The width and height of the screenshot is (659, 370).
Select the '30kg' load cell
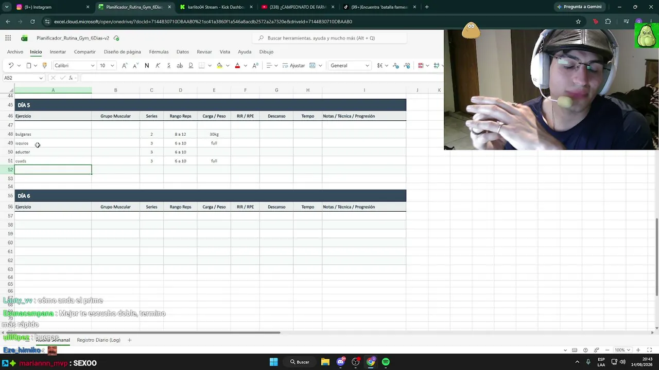(214, 134)
